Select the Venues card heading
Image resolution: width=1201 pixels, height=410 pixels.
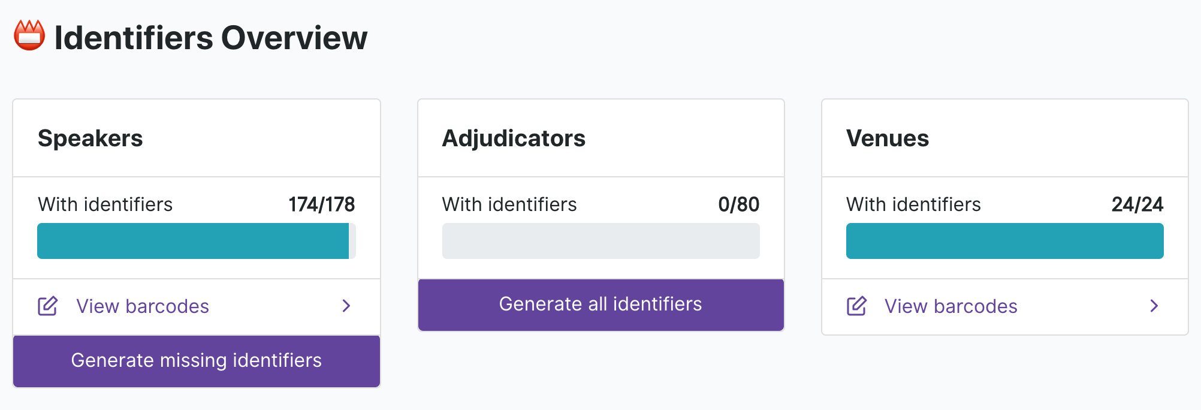coord(888,138)
